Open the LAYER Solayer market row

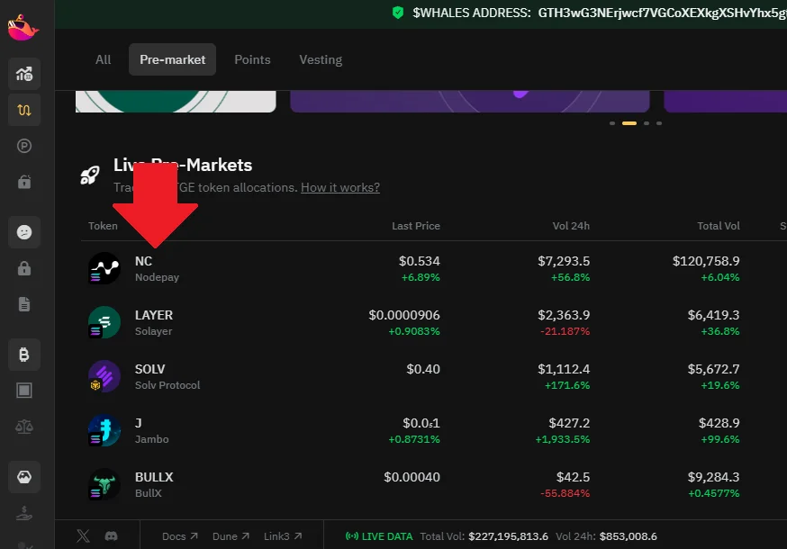(x=434, y=322)
